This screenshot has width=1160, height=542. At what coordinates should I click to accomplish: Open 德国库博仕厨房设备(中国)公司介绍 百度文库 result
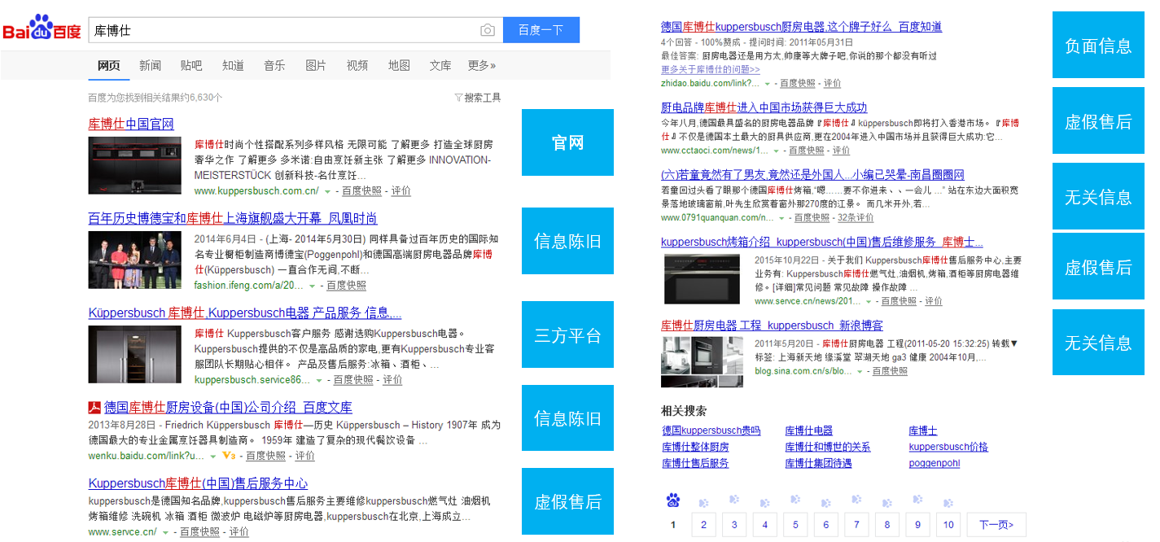228,407
